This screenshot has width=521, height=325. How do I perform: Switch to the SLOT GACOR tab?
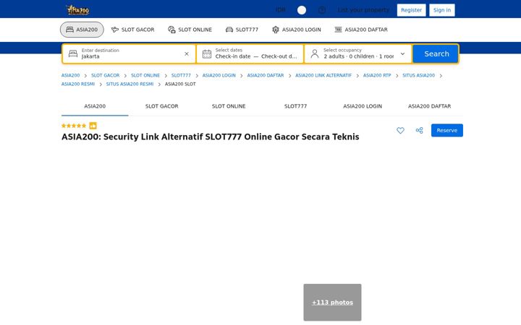click(162, 106)
